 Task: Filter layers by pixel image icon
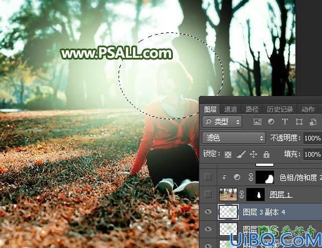pos(257,121)
